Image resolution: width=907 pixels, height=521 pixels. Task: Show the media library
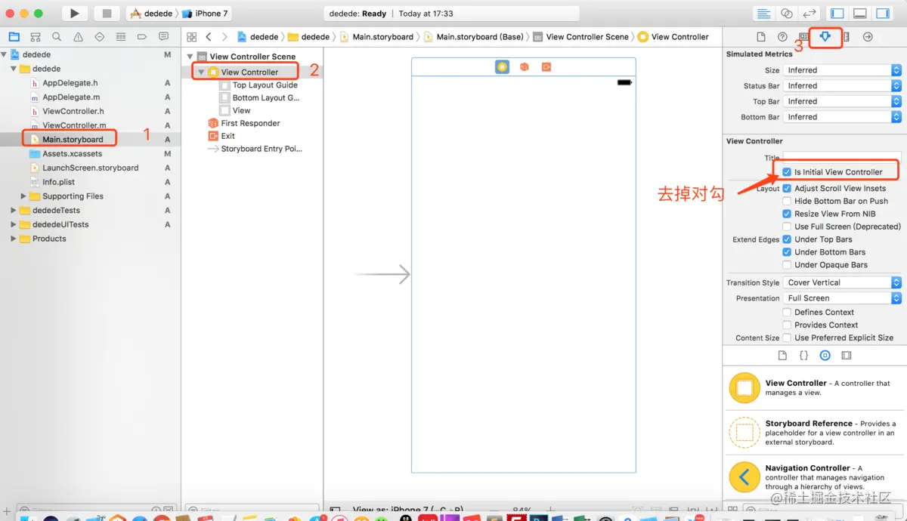tap(846, 355)
